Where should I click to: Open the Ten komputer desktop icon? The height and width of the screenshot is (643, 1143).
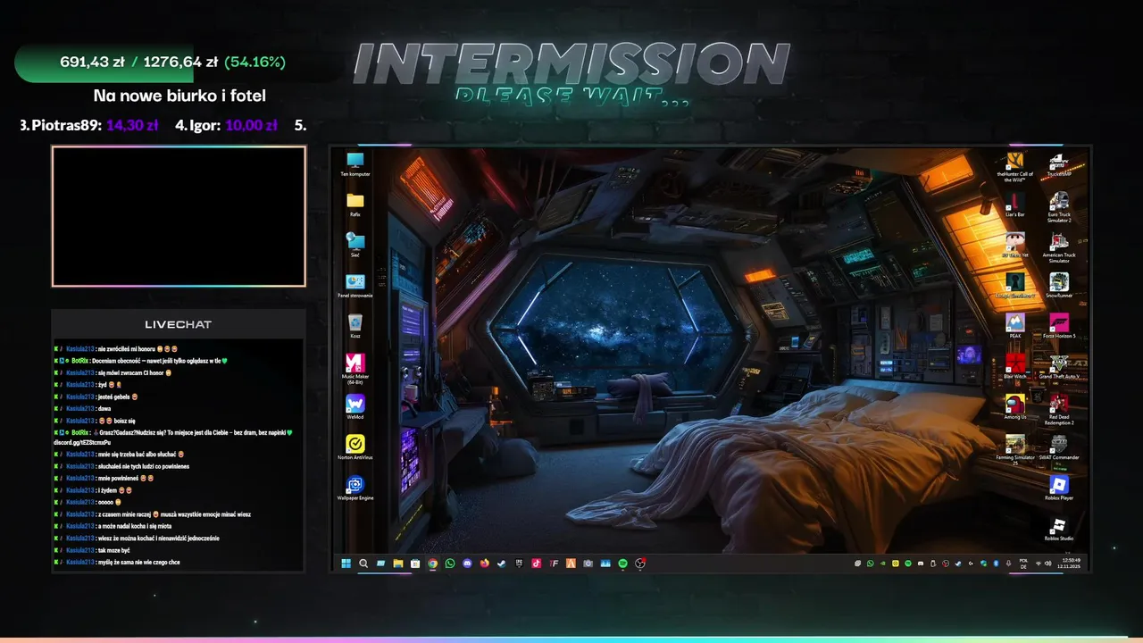click(355, 164)
